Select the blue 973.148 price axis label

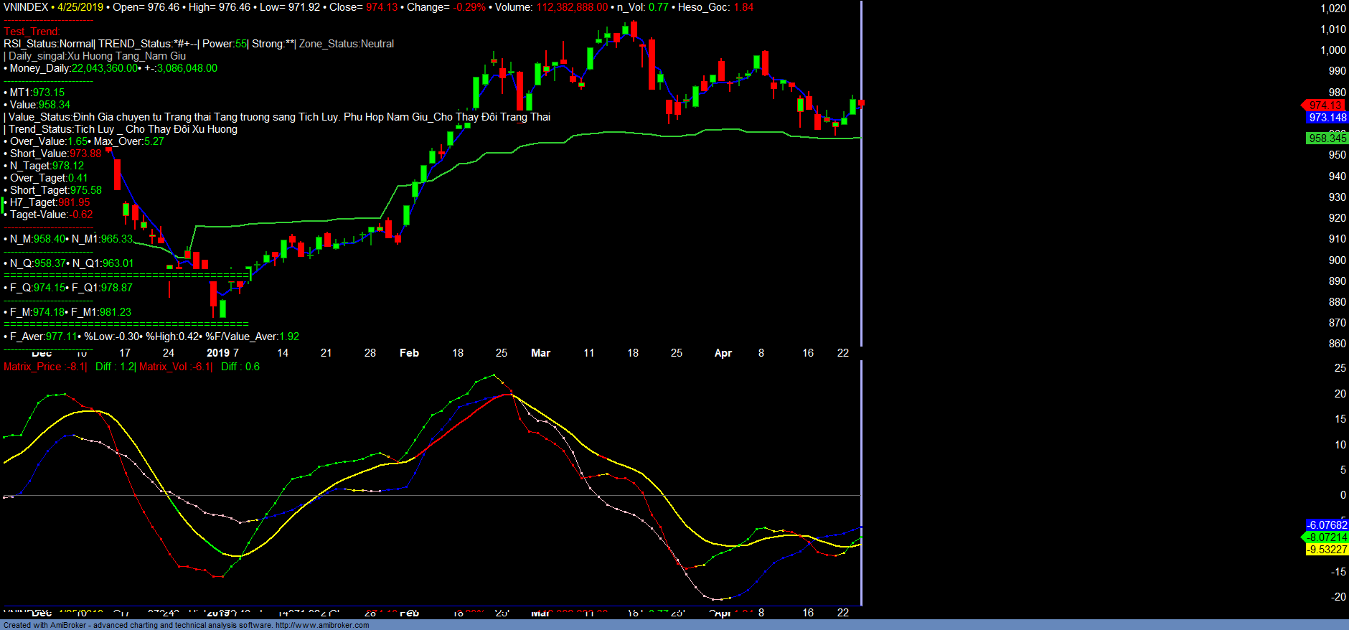(1326, 118)
